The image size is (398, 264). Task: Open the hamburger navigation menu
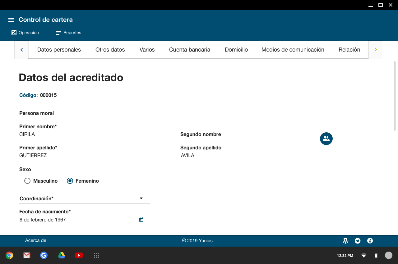11,20
